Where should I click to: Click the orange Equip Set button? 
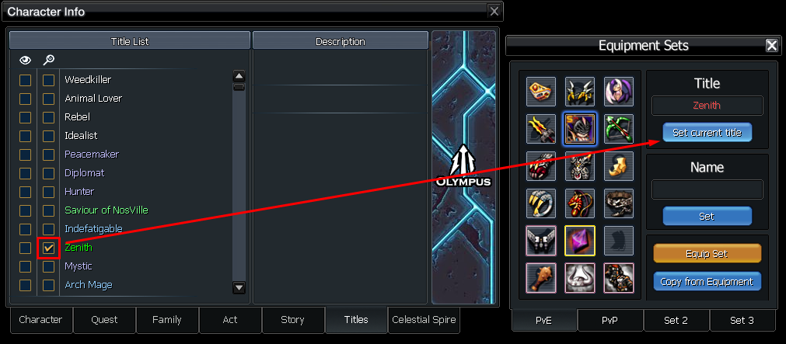[707, 253]
